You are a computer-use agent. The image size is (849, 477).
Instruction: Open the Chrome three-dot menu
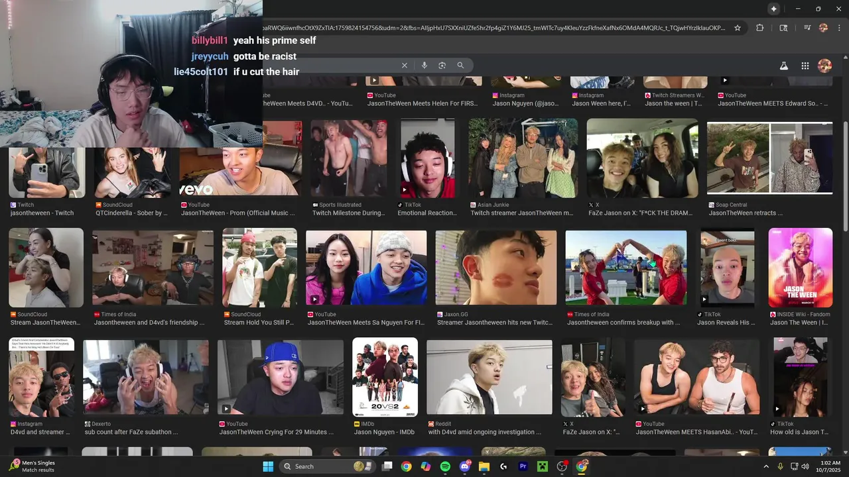tap(838, 28)
